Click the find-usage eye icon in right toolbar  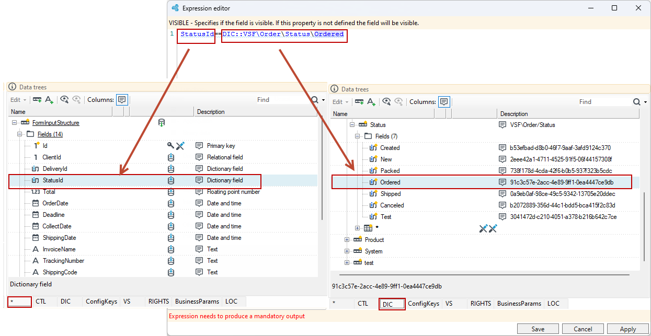coord(387,101)
